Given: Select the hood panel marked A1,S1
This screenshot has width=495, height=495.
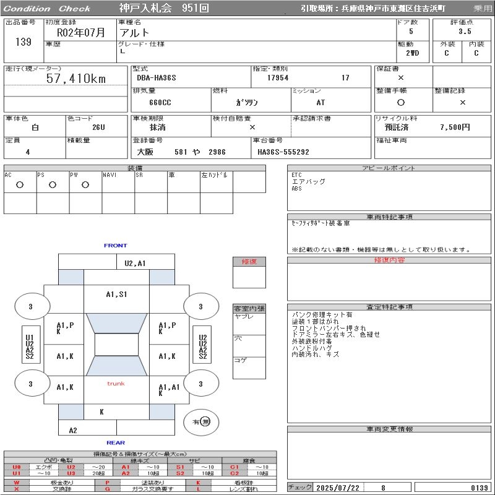Looking at the screenshot, I should point(116,295).
